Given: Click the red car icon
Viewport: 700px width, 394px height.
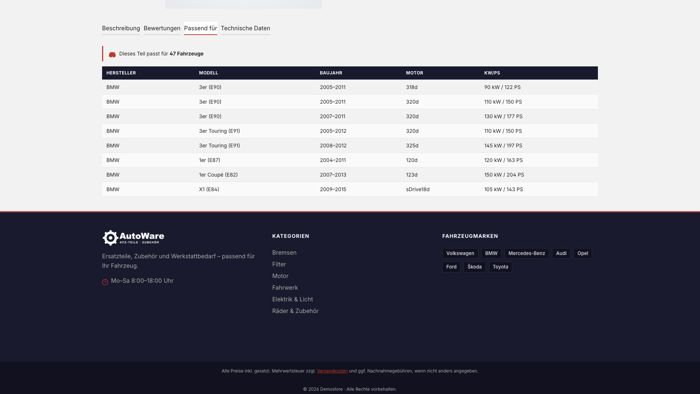Looking at the screenshot, I should point(112,55).
